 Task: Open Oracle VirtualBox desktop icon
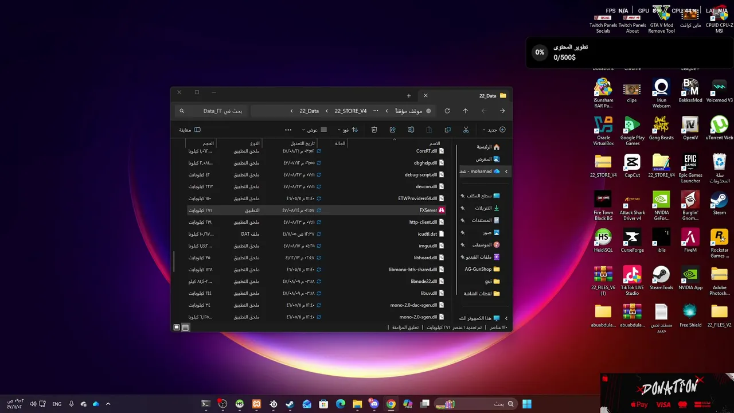coord(603,131)
